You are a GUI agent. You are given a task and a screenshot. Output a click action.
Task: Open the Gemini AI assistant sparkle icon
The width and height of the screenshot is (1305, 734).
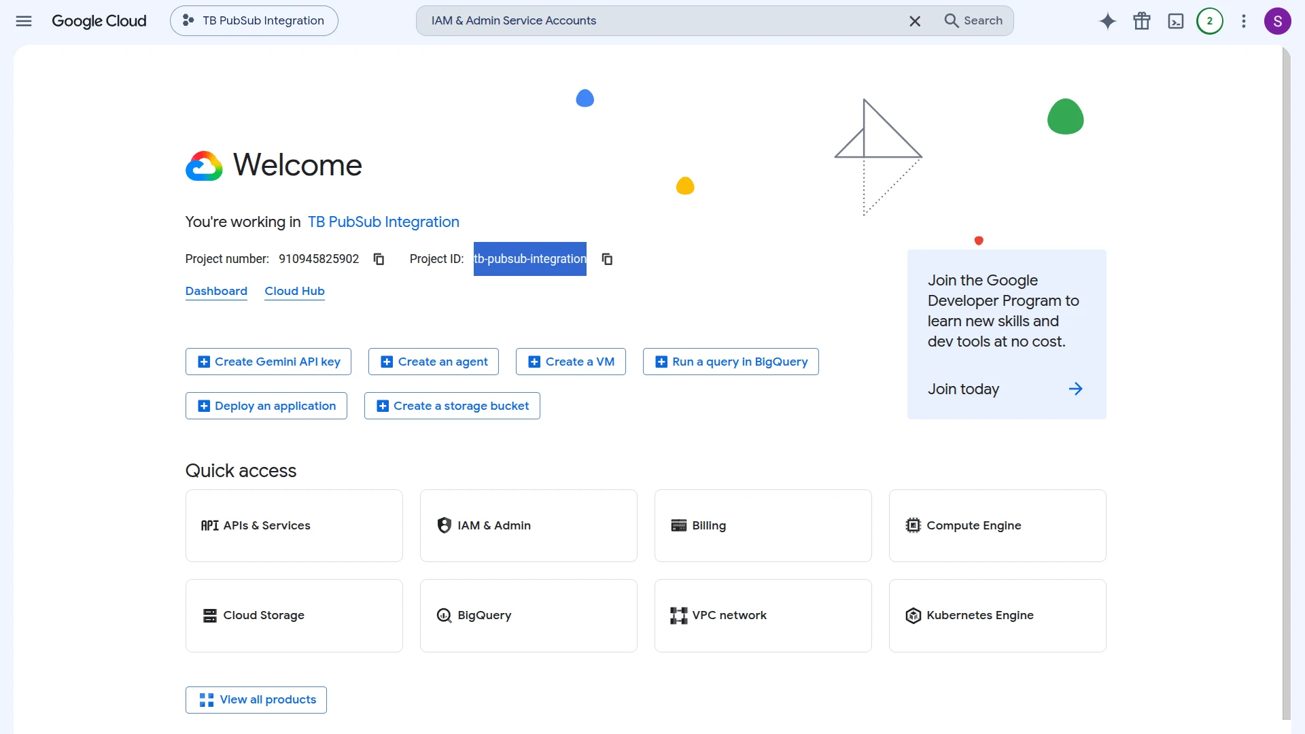pos(1108,21)
